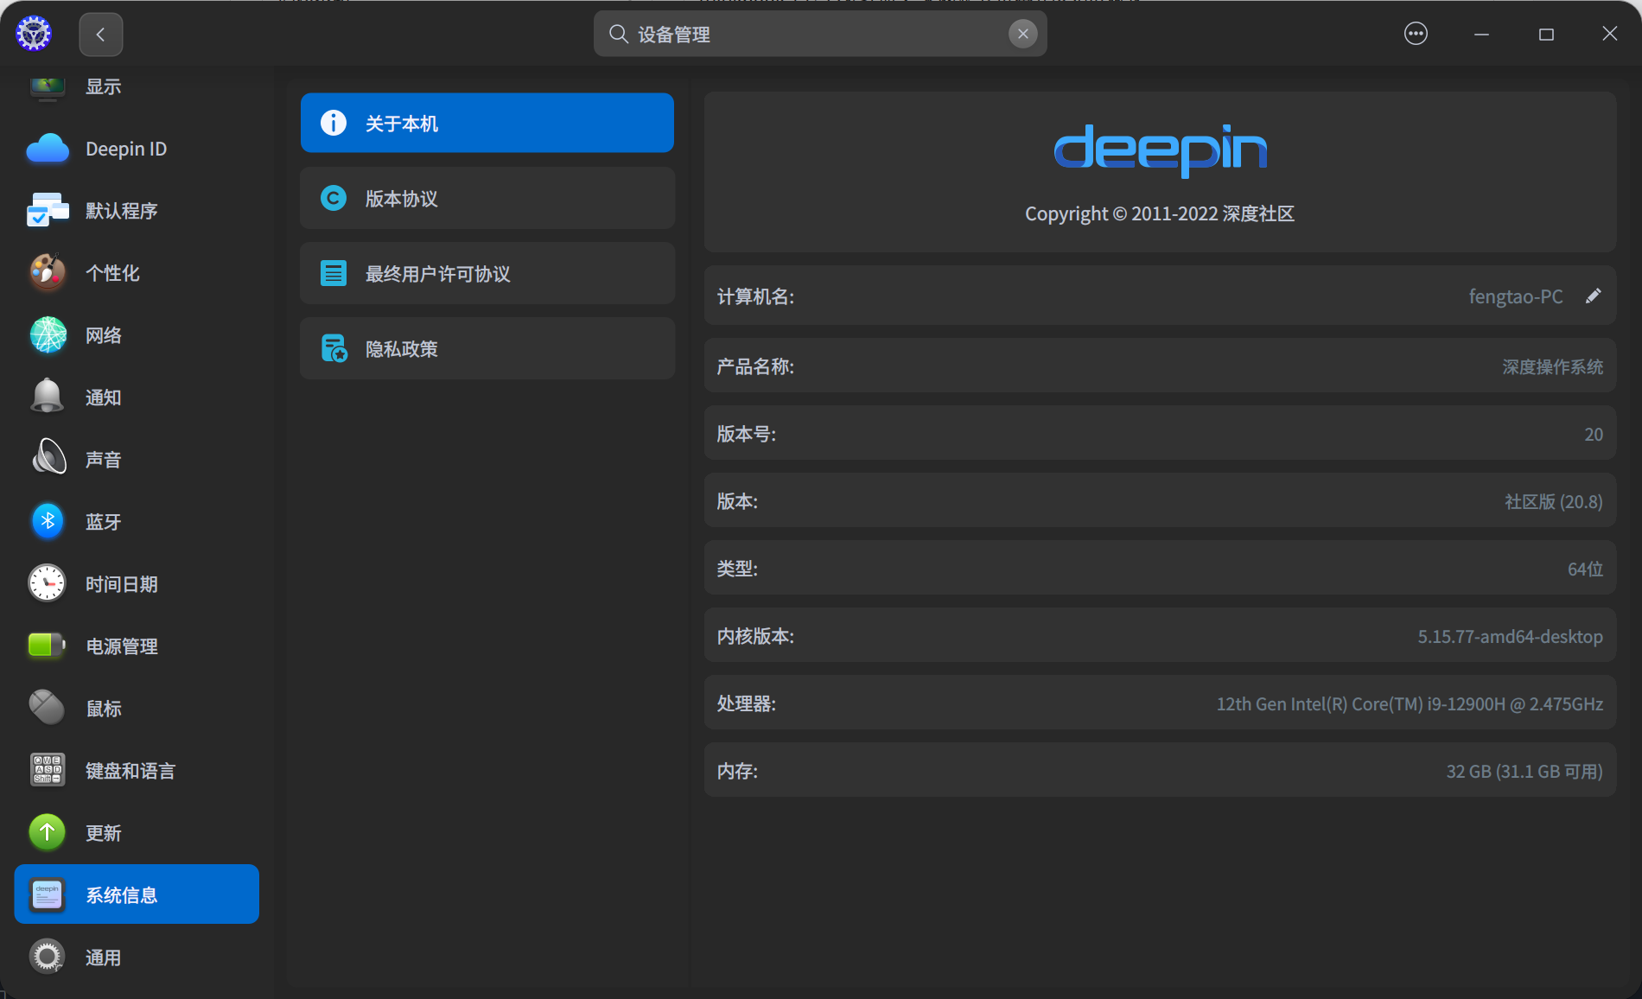Open the 最终用户许可协议 section
Screen dimensions: 1642x999
pyautogui.click(x=487, y=273)
